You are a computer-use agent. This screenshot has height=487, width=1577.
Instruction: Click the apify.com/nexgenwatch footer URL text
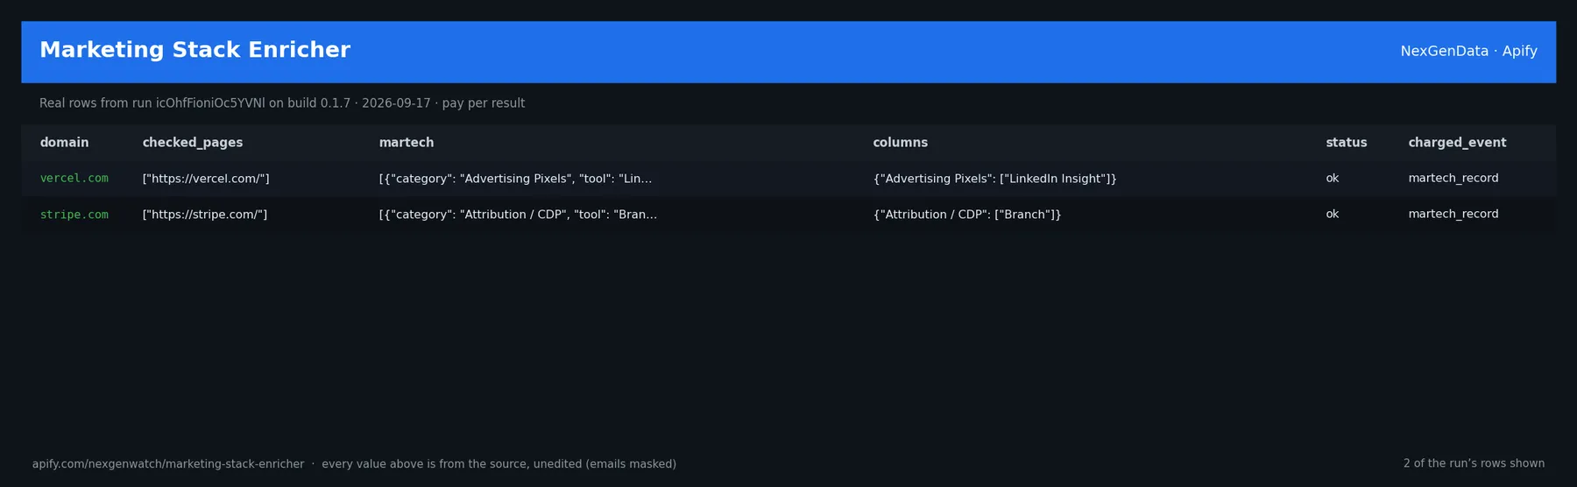[x=168, y=464]
